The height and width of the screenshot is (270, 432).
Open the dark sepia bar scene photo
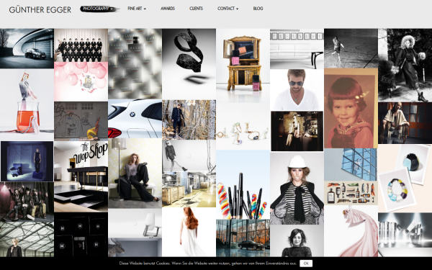click(297, 131)
